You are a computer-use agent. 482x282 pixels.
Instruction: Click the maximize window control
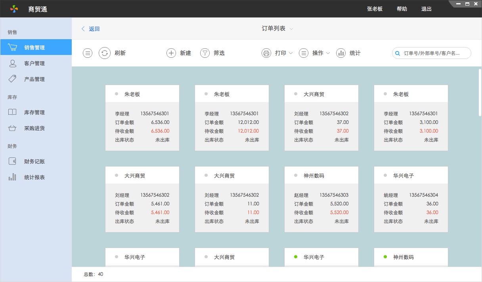click(467, 4)
